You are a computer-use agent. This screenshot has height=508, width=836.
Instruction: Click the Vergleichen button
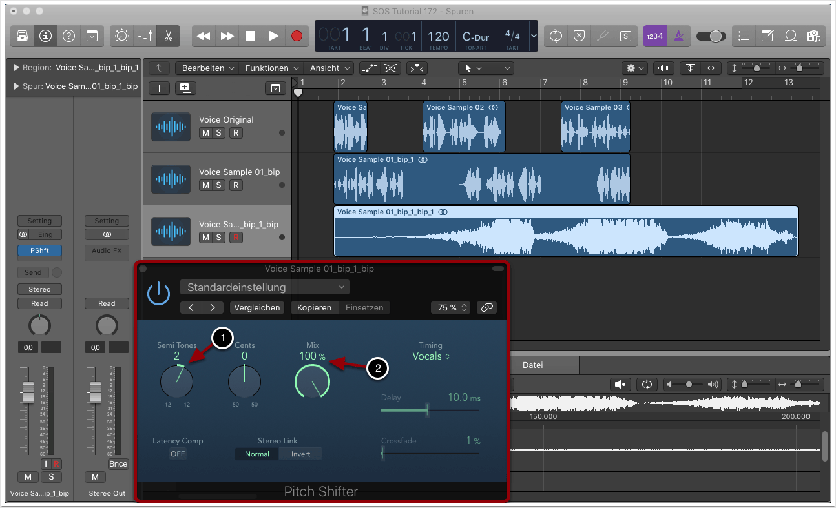pyautogui.click(x=257, y=308)
